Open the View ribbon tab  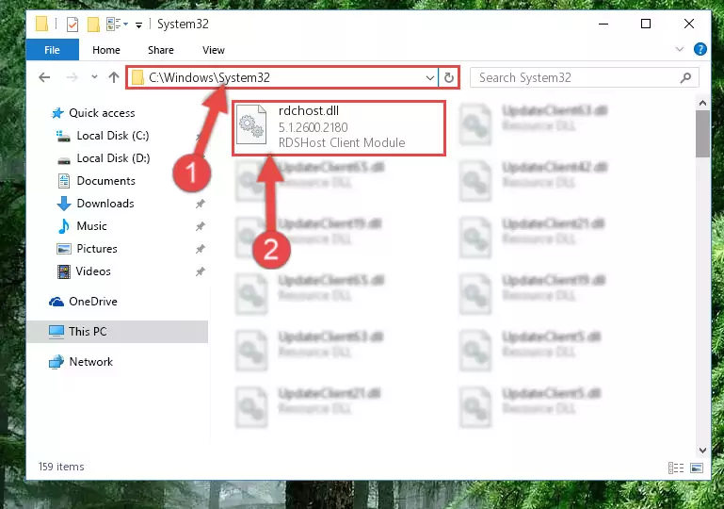214,50
